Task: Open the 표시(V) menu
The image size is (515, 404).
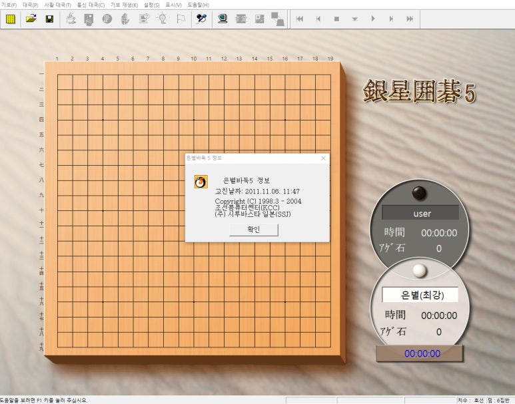Action: coord(173,5)
